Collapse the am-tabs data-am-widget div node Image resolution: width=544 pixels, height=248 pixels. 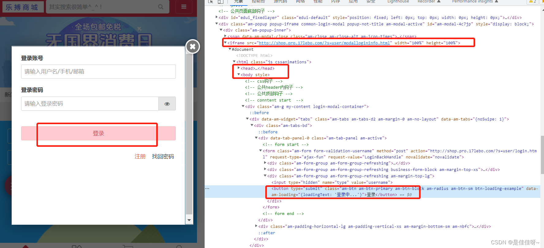pos(247,119)
